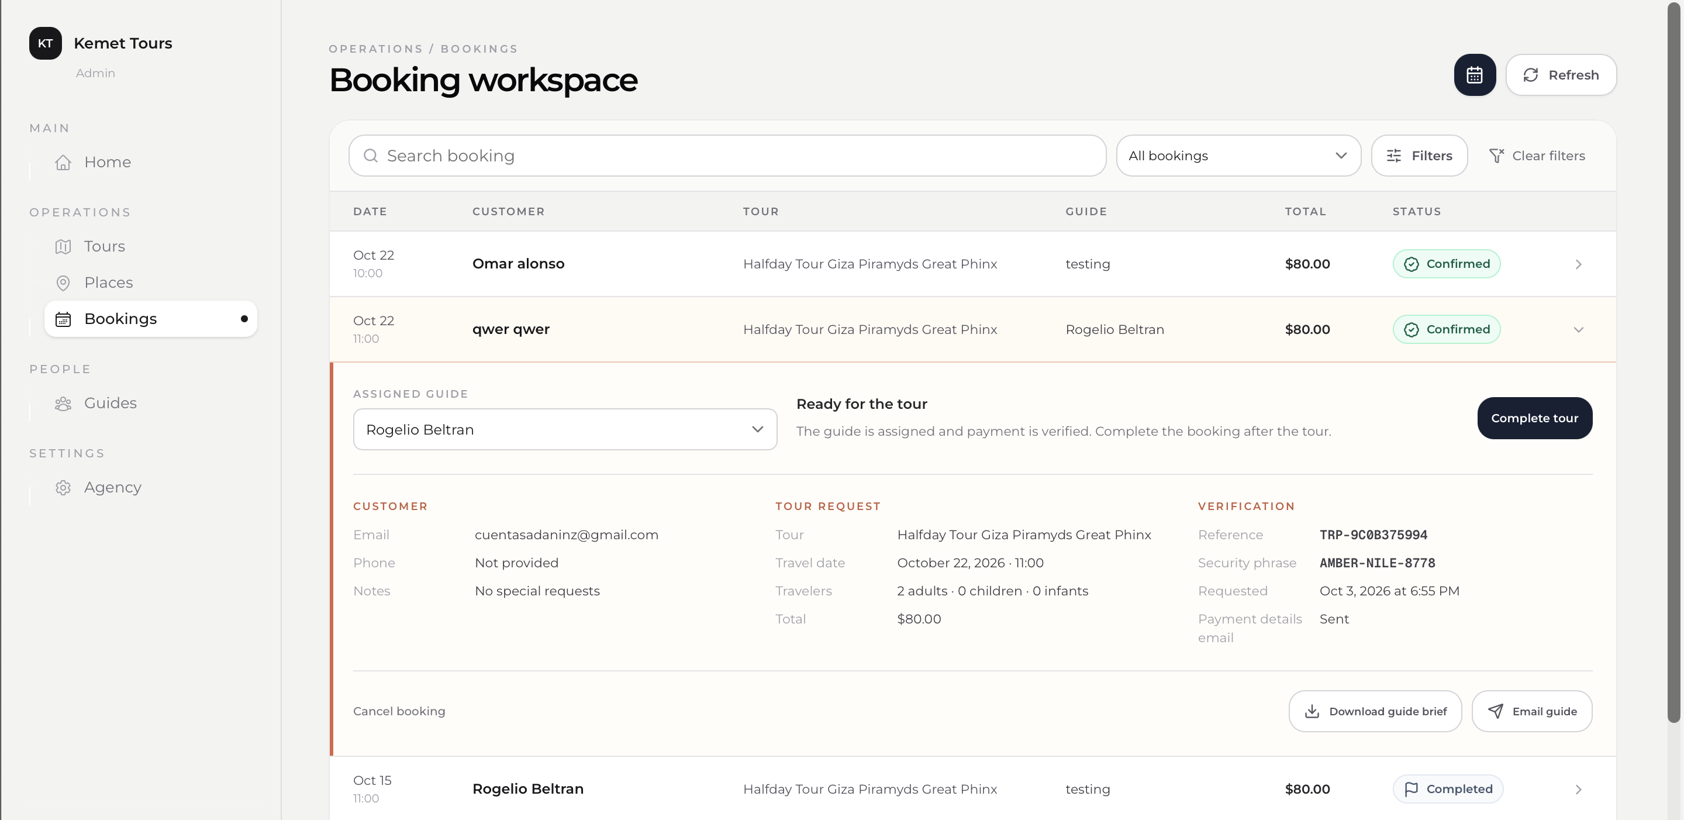Click the Email guide button
This screenshot has width=1684, height=820.
[x=1532, y=711]
